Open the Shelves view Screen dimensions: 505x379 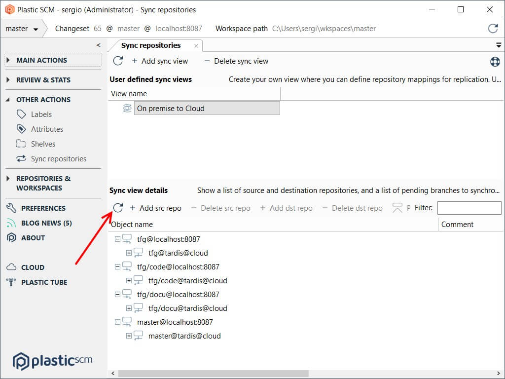42,144
